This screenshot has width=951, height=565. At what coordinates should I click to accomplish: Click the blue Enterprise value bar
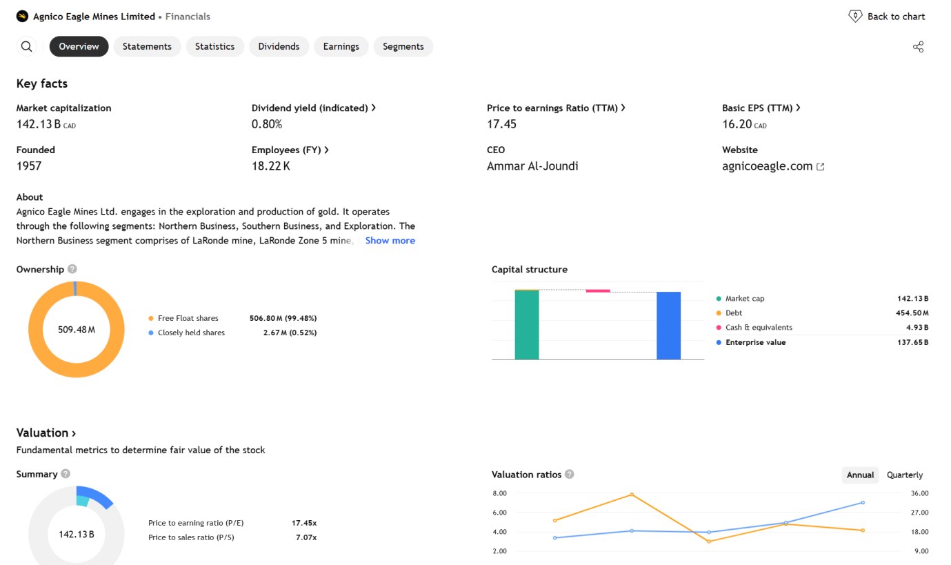click(668, 326)
